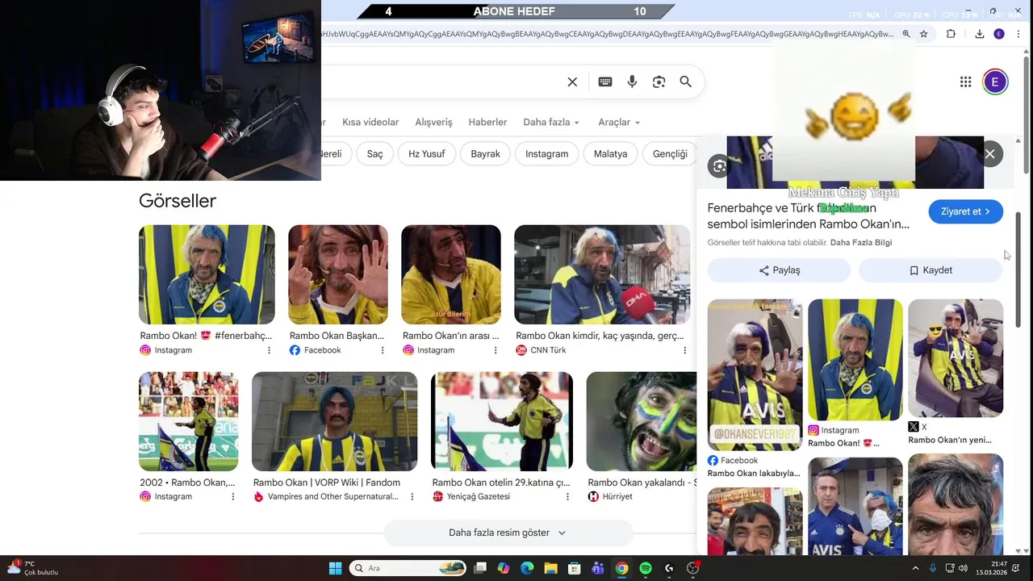Expand Daha fazla resim göster

508,533
